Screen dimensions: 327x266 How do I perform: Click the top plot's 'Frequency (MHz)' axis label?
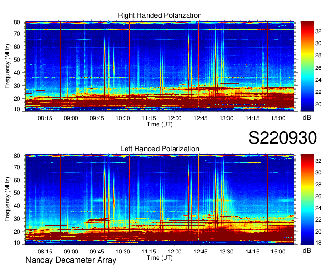point(7,66)
